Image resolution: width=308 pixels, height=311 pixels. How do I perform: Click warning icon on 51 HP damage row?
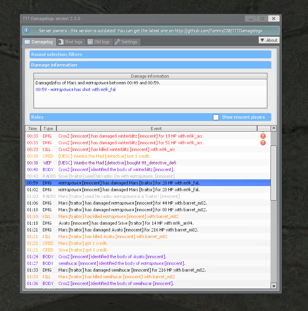point(263,143)
